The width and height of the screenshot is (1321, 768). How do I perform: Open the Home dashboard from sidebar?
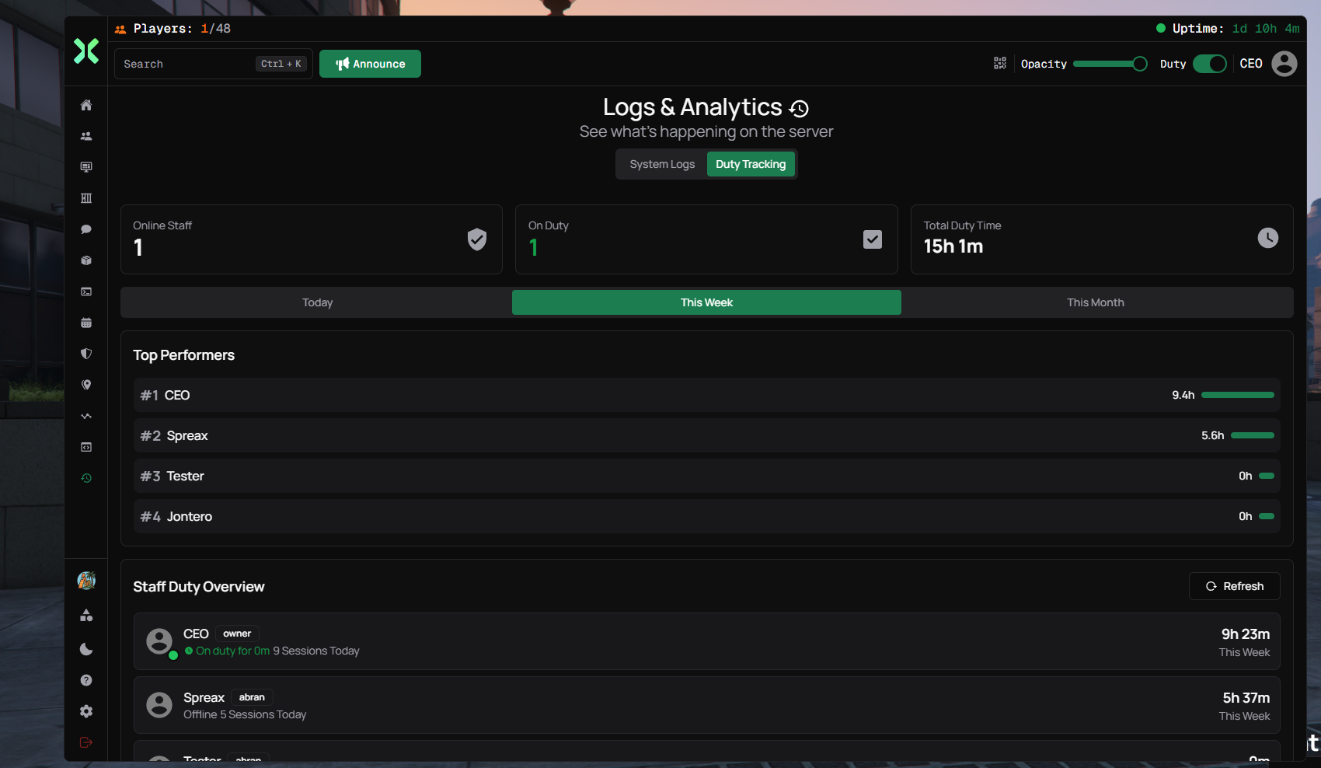click(85, 105)
